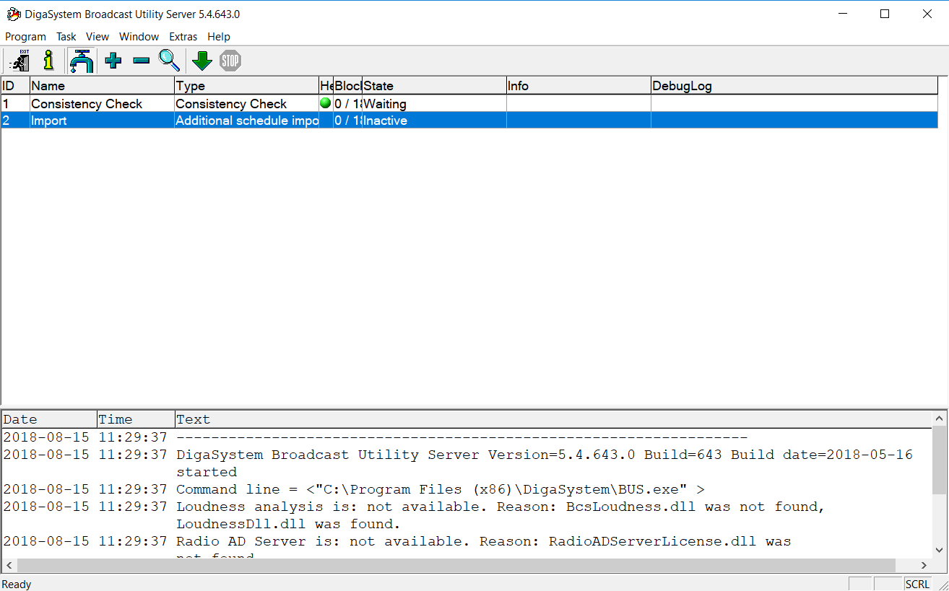Viewport: 949px width, 591px height.
Task: Open the Task menu
Action: pyautogui.click(x=66, y=37)
